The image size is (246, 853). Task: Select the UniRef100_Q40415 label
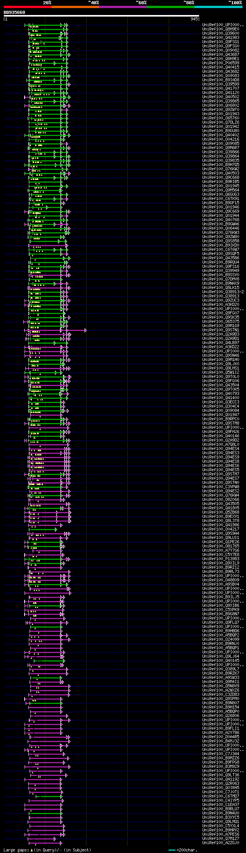pos(221,67)
